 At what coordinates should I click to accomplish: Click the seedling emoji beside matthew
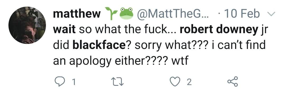[111, 13]
